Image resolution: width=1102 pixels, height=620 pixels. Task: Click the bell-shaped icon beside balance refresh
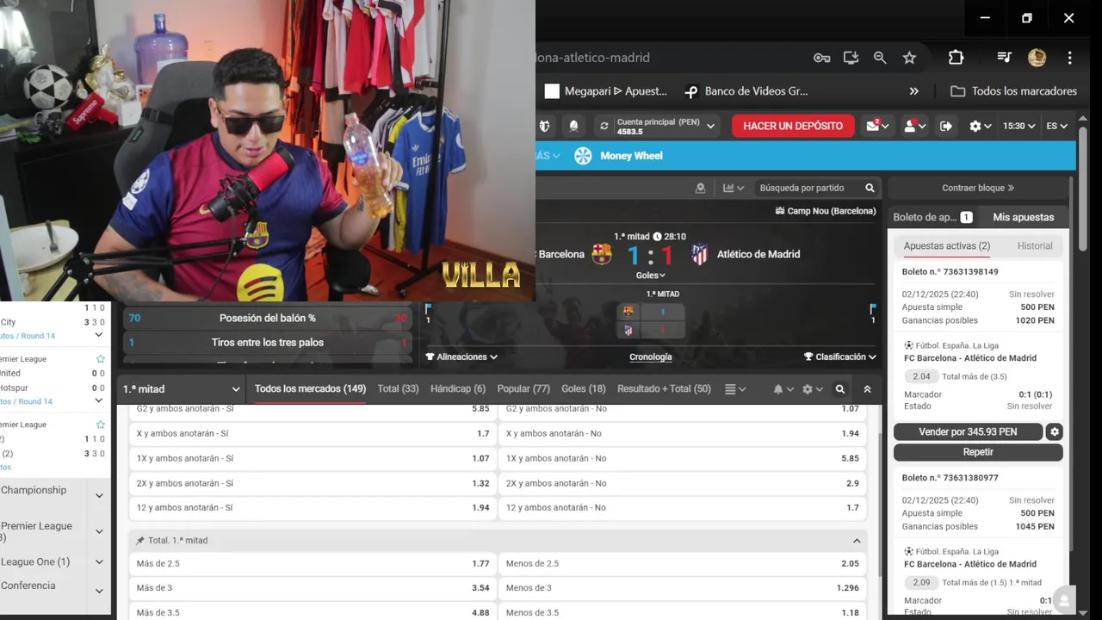point(573,126)
